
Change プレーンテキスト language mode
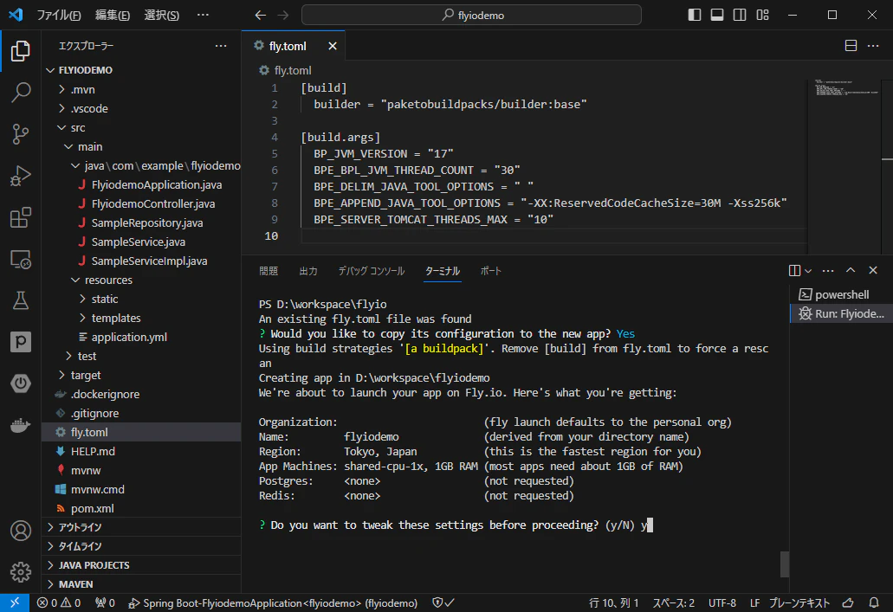pos(799,602)
